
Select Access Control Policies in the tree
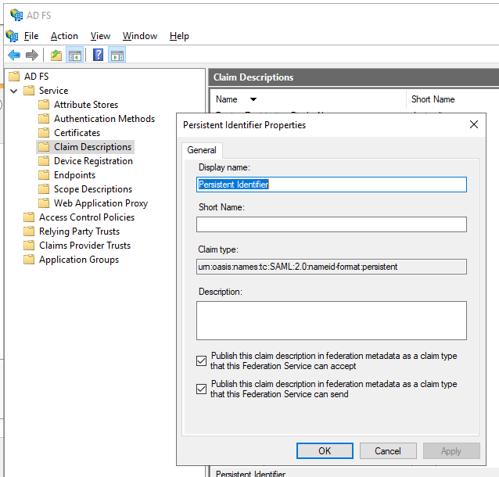[87, 217]
